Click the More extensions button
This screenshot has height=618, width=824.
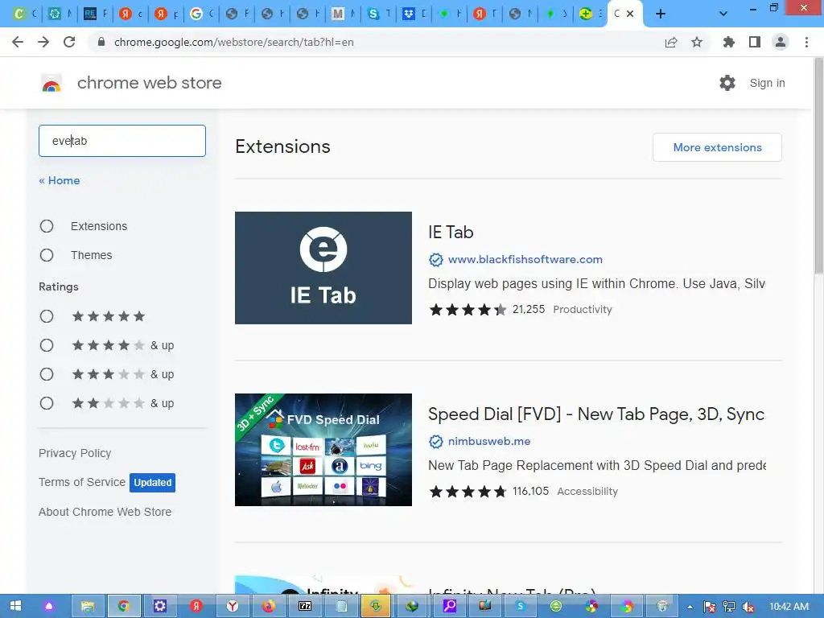717,148
